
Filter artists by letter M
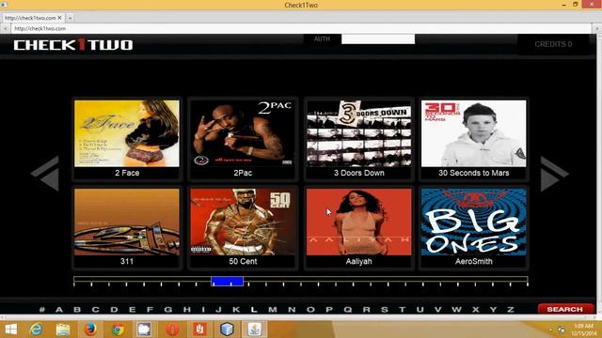[273, 309]
